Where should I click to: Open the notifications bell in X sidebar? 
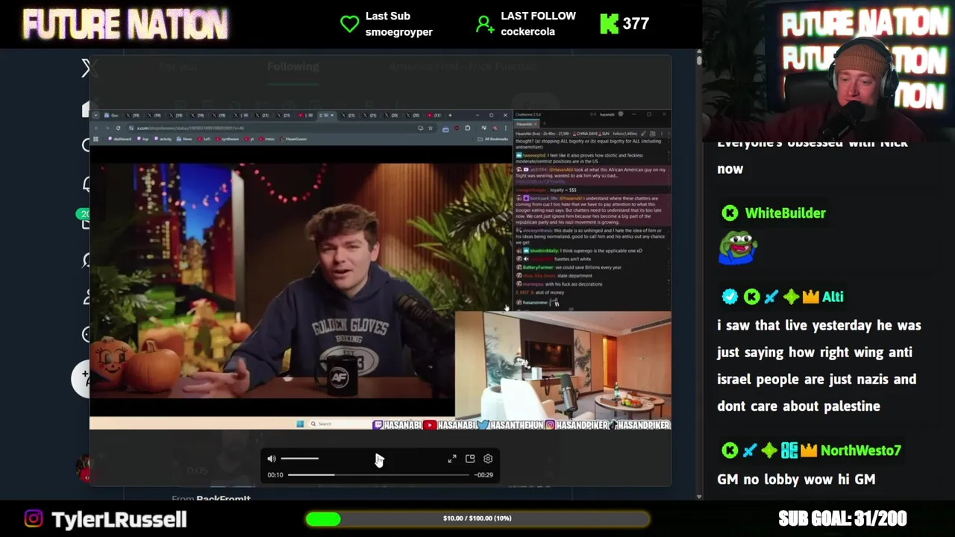tap(87, 184)
